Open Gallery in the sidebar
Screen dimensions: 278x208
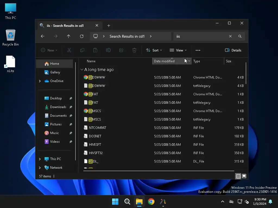coord(54,72)
